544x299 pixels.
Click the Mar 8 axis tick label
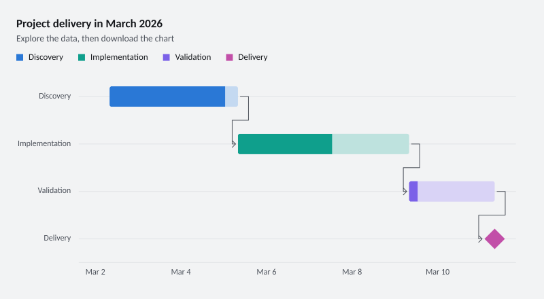point(352,272)
